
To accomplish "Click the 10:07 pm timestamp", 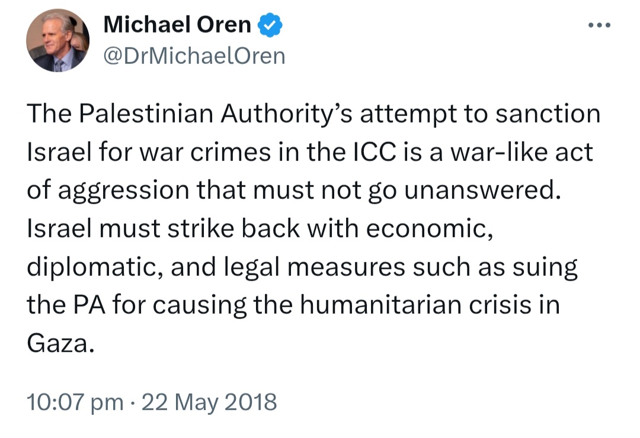I will pos(75,402).
